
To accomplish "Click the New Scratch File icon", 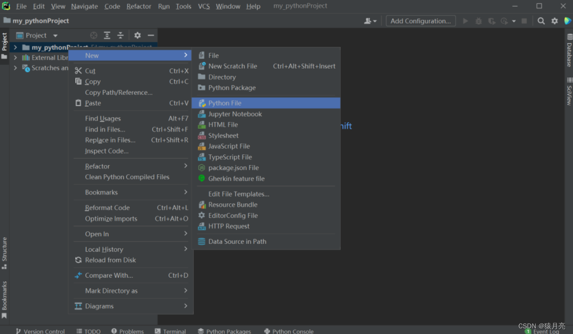I will pyautogui.click(x=202, y=66).
